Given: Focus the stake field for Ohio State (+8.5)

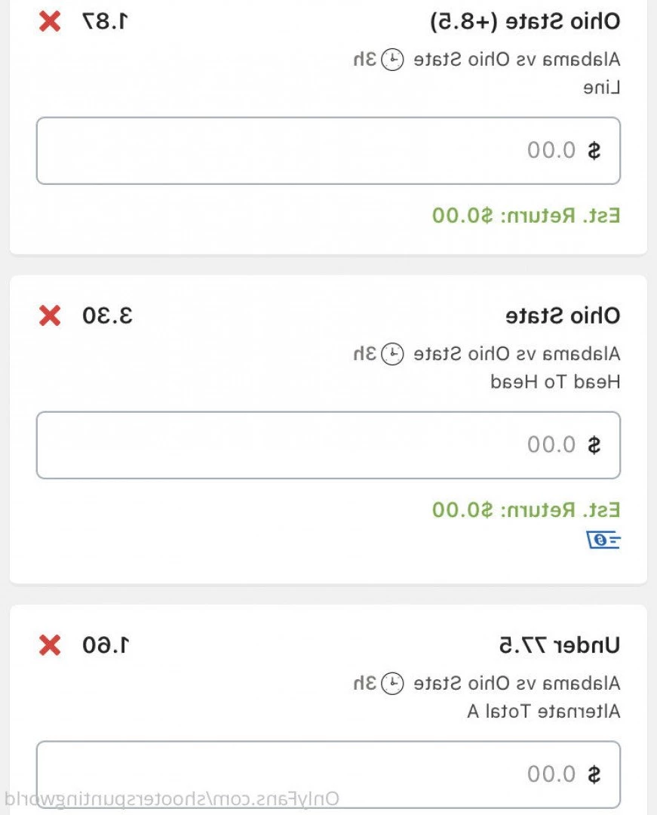Looking at the screenshot, I should coord(328,151).
